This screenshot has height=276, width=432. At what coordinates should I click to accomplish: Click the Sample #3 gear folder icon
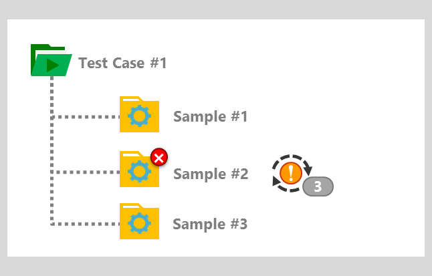coord(139,221)
